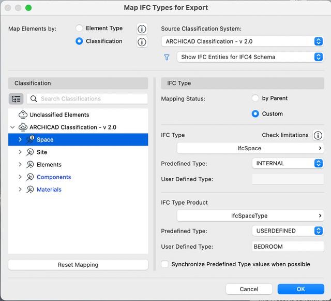
Task: Click the Components row leaf icon
Action: [30, 177]
